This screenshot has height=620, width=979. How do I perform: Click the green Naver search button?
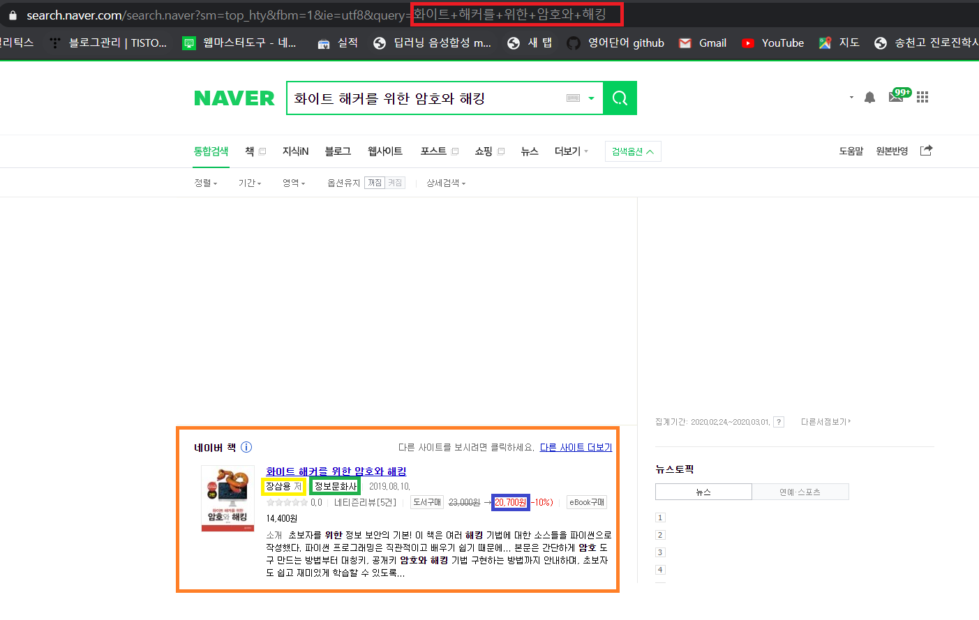[620, 98]
